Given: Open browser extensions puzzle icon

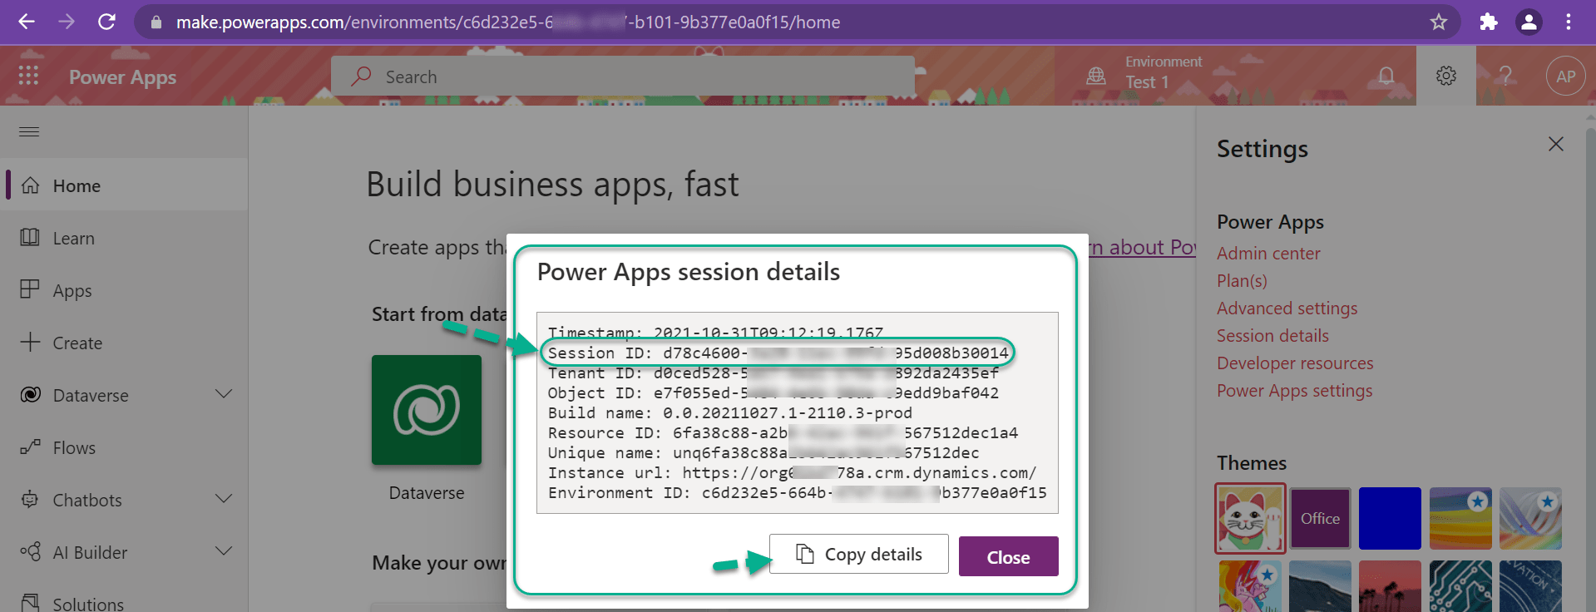Looking at the screenshot, I should (1489, 22).
